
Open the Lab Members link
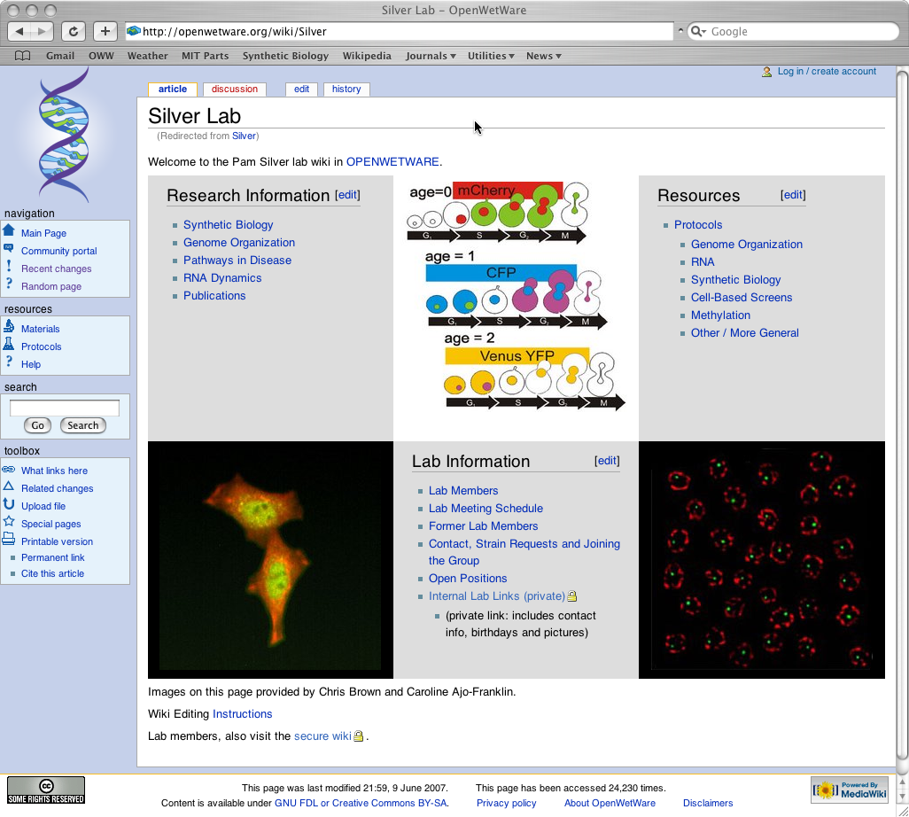pyautogui.click(x=462, y=491)
